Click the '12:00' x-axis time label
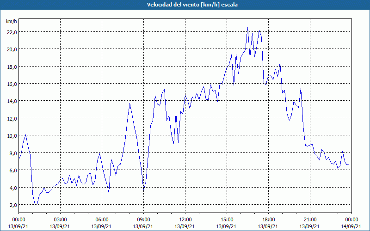 click(x=185, y=220)
